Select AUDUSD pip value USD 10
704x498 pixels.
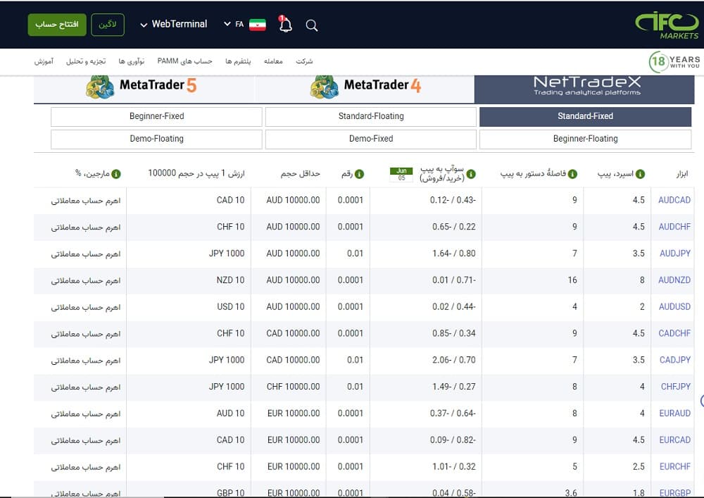[231, 306]
